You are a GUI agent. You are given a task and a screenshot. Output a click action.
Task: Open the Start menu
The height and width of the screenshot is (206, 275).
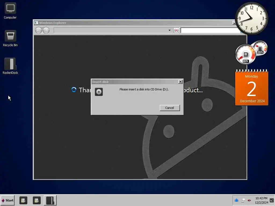point(7,200)
